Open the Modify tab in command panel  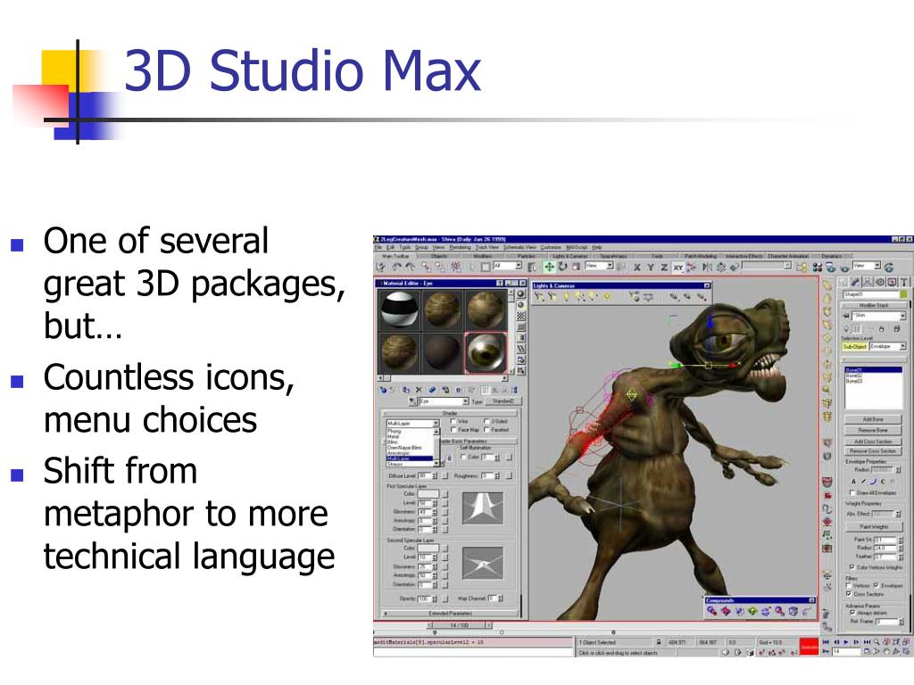coord(856,282)
